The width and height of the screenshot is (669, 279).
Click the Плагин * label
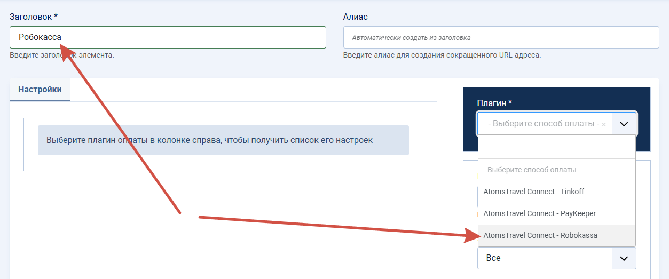(494, 103)
